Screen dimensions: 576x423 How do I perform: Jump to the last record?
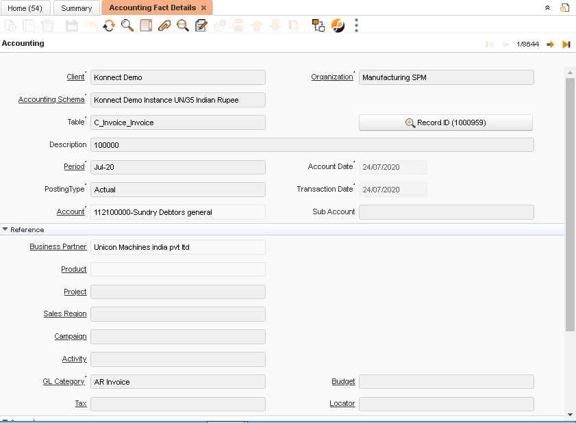[x=566, y=44]
